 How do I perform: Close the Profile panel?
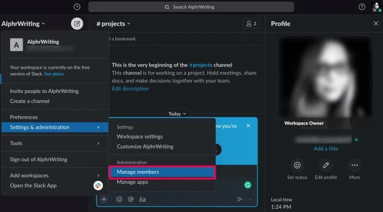[376, 23]
